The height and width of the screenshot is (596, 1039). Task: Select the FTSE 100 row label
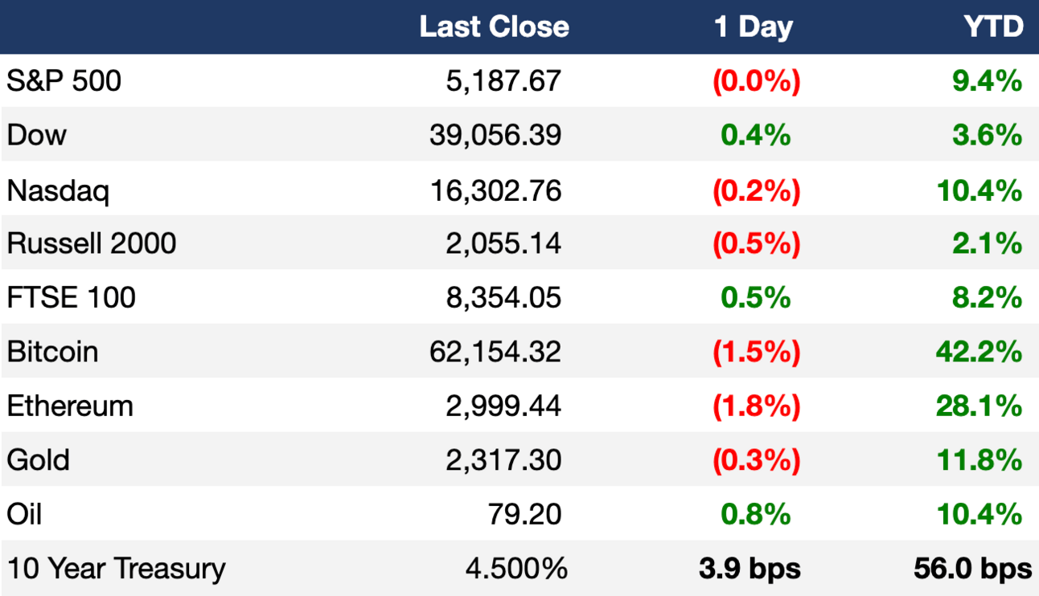pyautogui.click(x=72, y=297)
